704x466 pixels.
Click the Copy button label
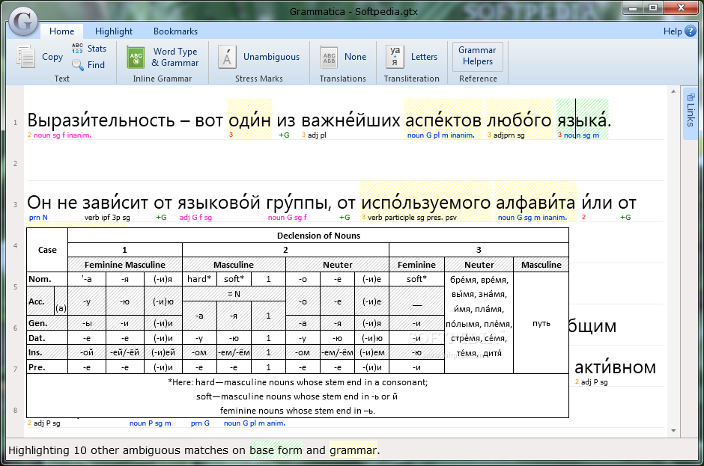pos(52,57)
